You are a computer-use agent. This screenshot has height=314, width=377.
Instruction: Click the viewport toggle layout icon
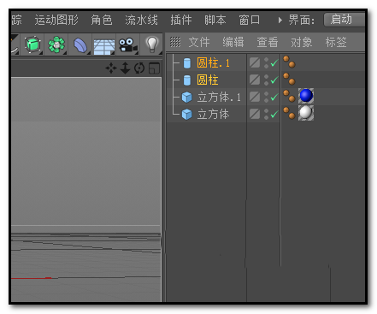(154, 68)
